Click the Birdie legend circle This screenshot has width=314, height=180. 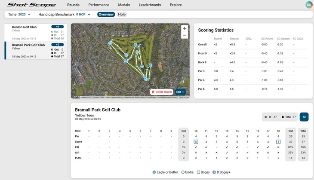[183, 172]
